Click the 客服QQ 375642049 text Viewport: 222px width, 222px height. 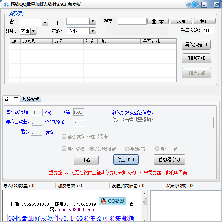point(75,204)
